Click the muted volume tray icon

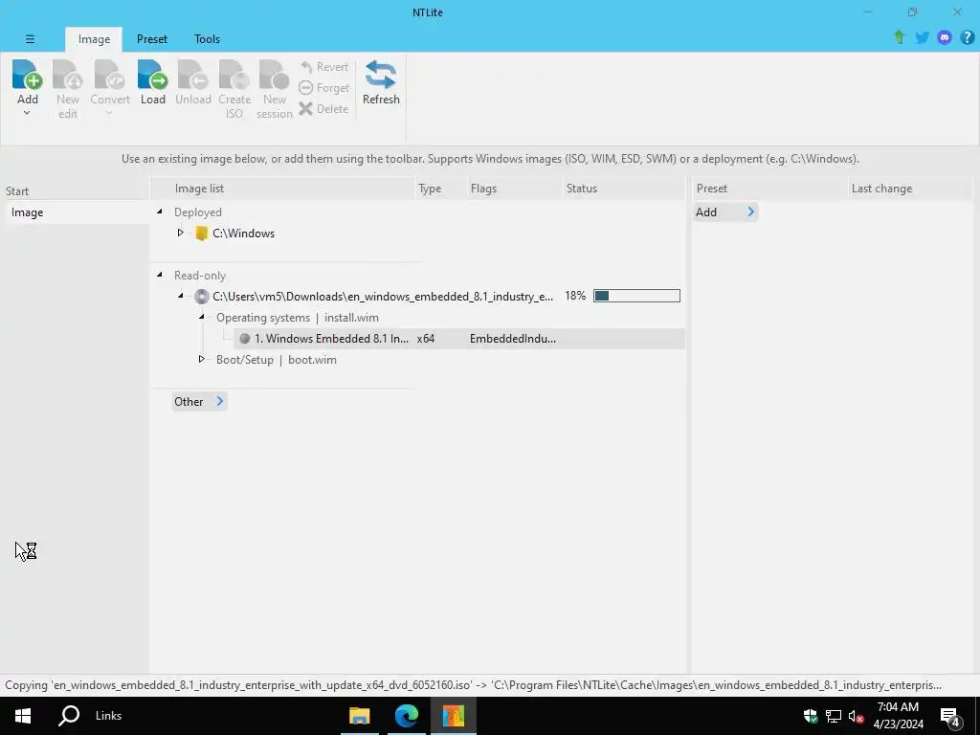tap(856, 716)
